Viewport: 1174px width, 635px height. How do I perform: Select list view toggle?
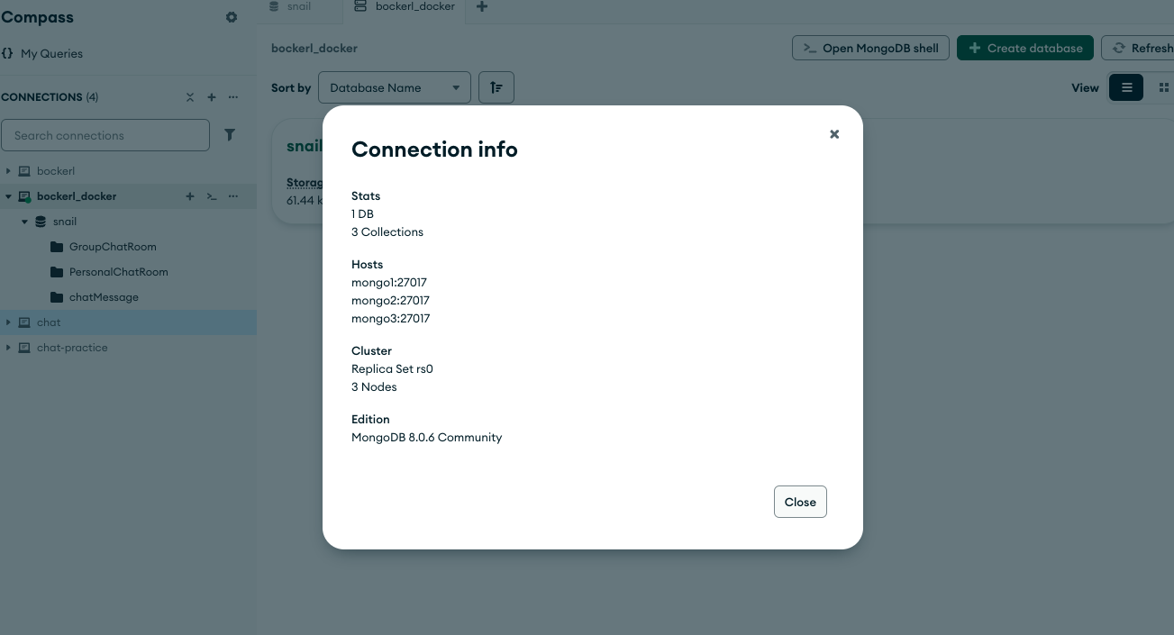click(x=1126, y=87)
